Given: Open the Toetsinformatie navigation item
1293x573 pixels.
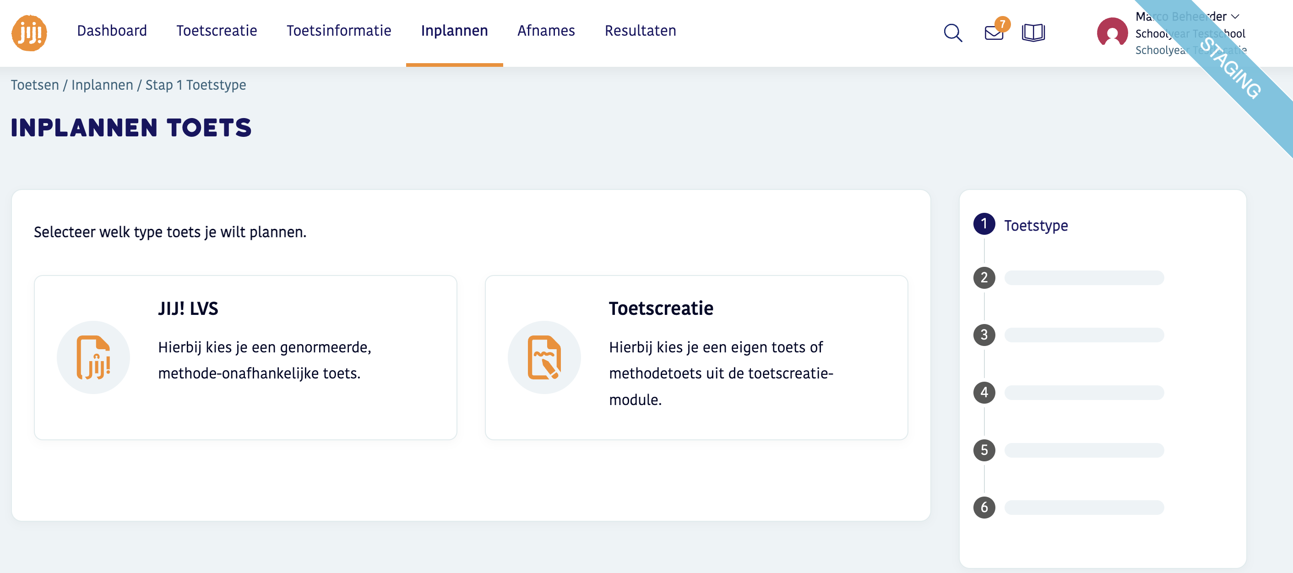Looking at the screenshot, I should [x=339, y=31].
